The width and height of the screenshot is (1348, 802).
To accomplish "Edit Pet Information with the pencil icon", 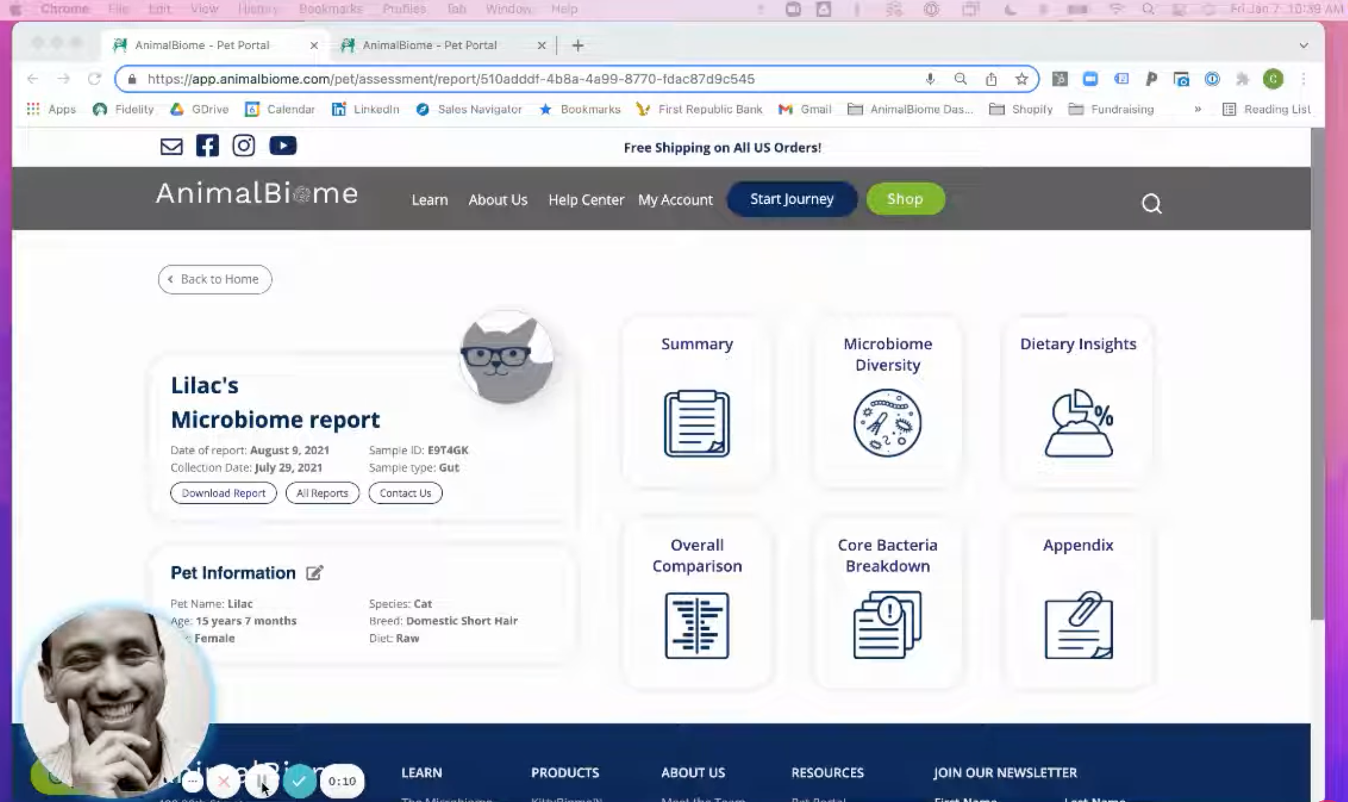I will 314,573.
